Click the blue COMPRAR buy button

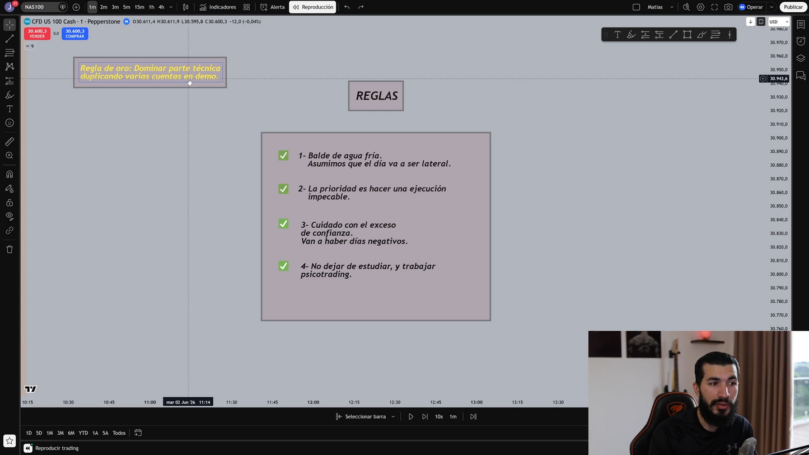click(x=75, y=34)
